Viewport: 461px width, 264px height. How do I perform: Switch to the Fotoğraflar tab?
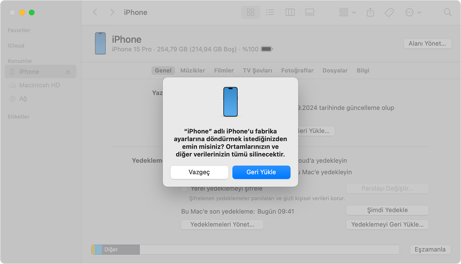coord(297,71)
